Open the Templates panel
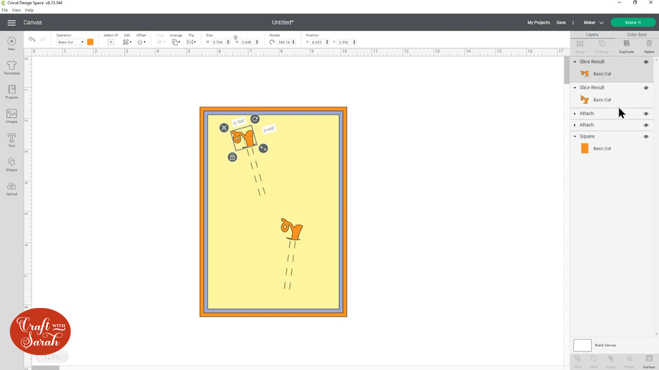 click(x=12, y=67)
